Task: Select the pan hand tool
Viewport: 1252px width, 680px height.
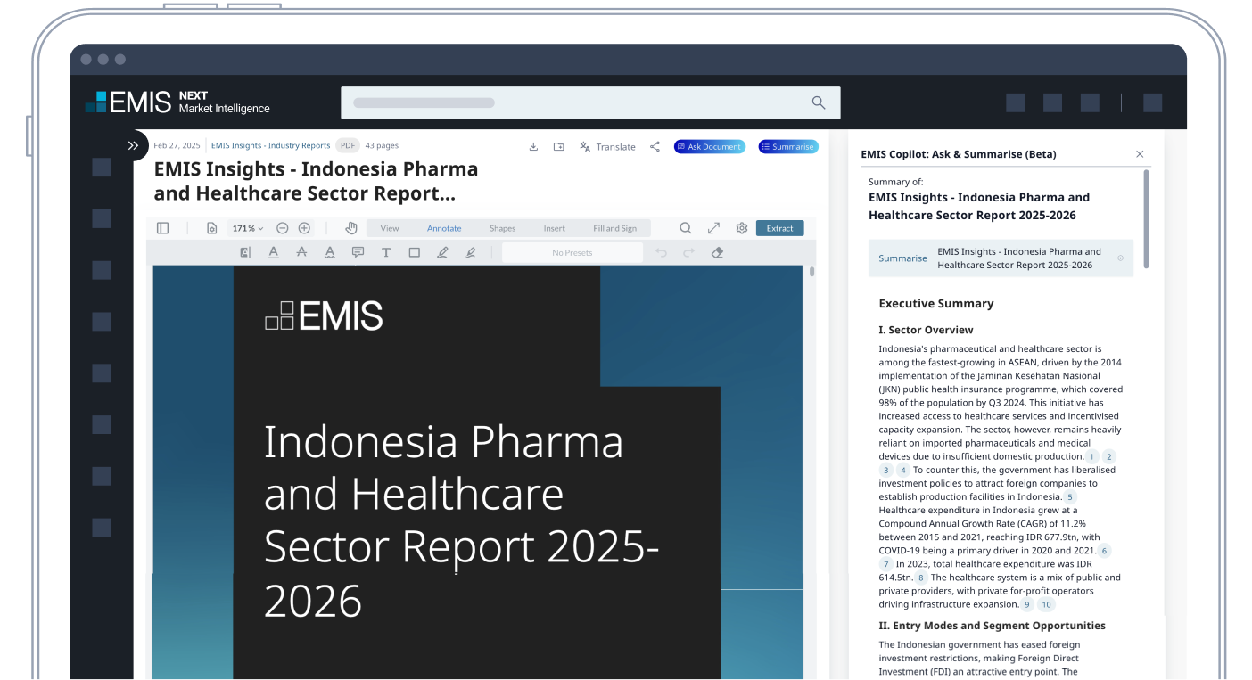Action: pos(351,228)
